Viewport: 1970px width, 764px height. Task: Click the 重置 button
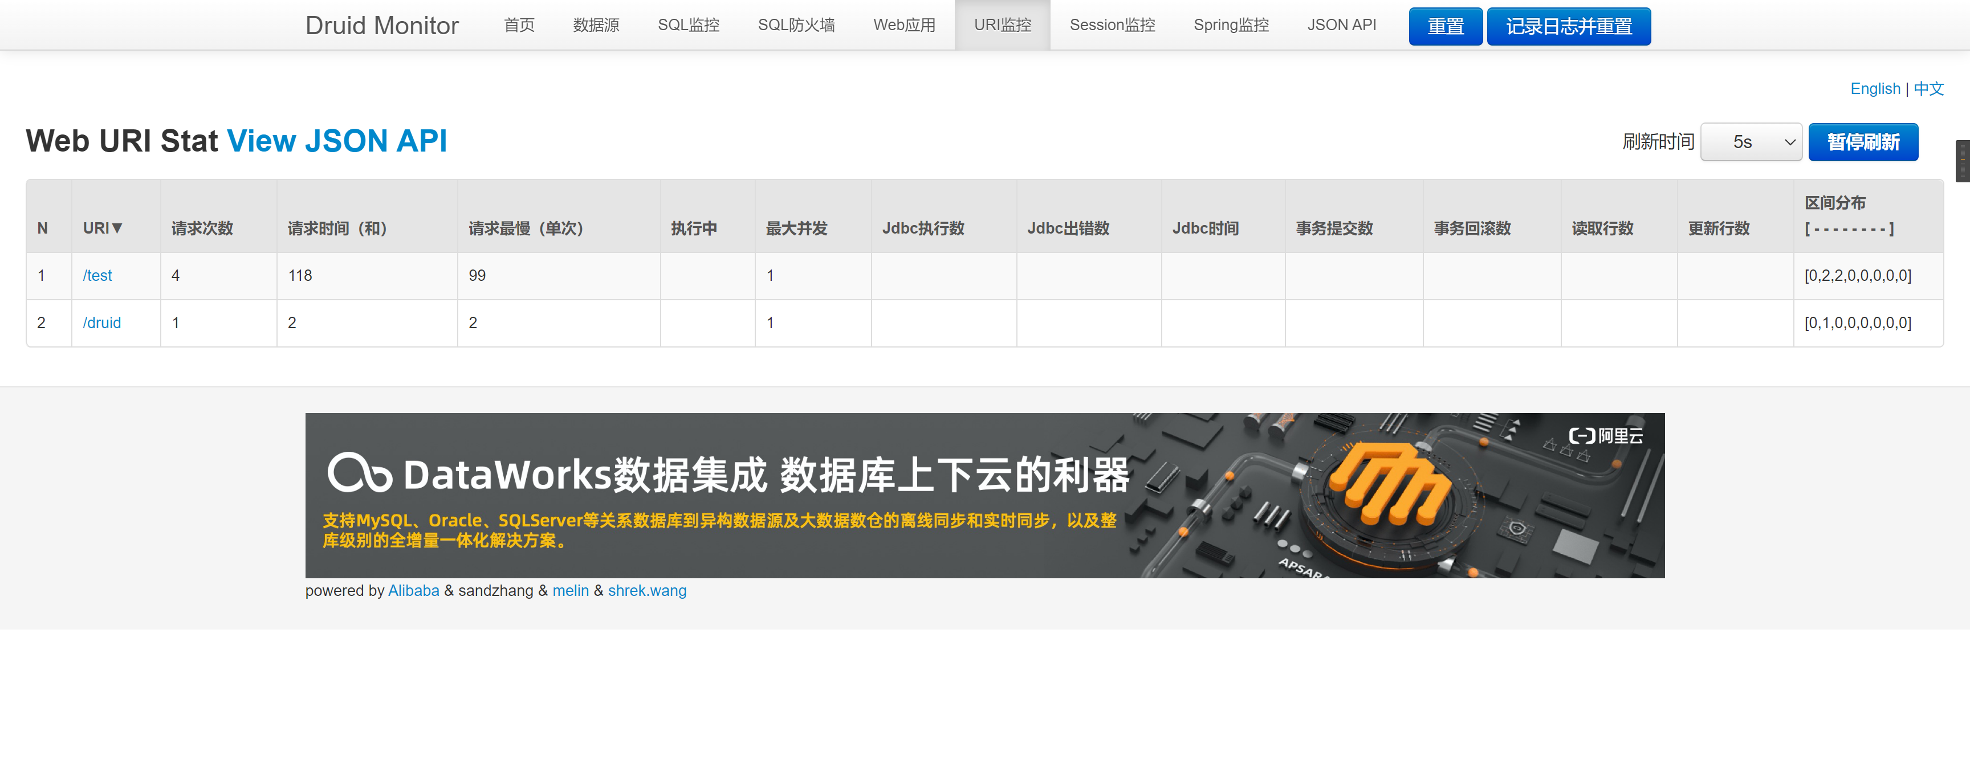point(1446,27)
